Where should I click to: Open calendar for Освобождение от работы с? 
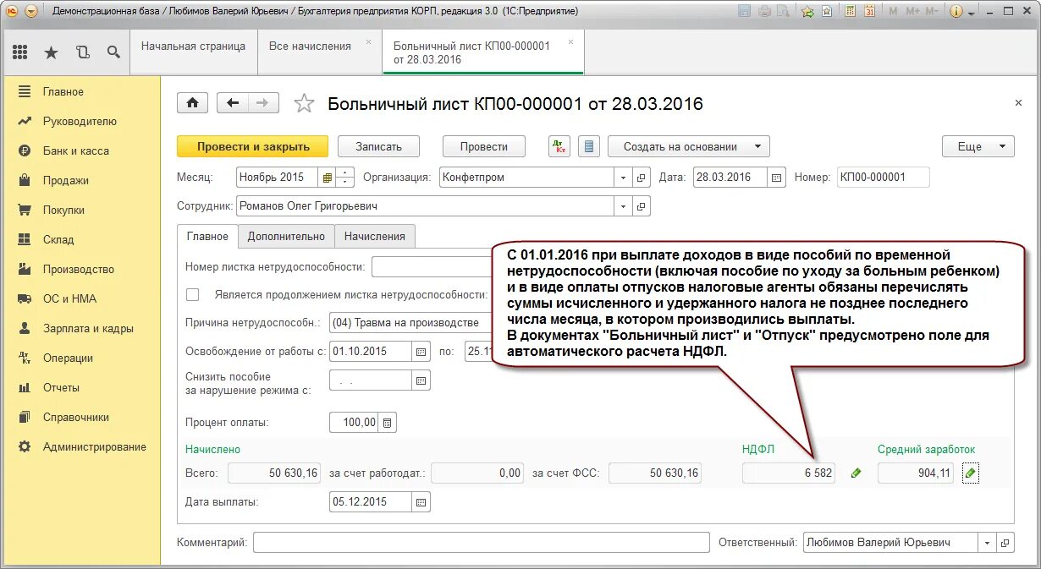pos(421,351)
